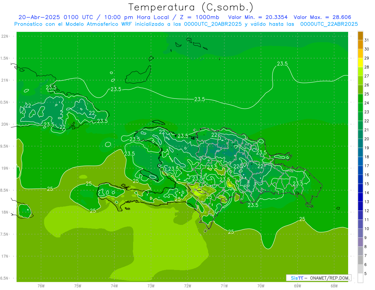Click the "71W" longitude axis label

click(x=224, y=286)
